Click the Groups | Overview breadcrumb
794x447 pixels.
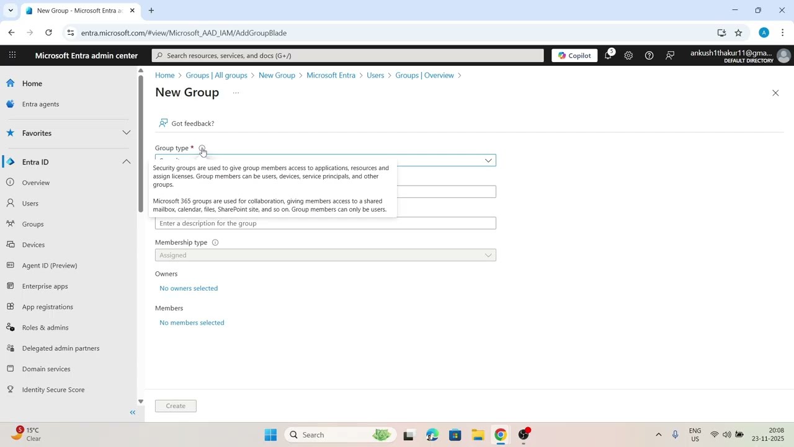coord(424,75)
